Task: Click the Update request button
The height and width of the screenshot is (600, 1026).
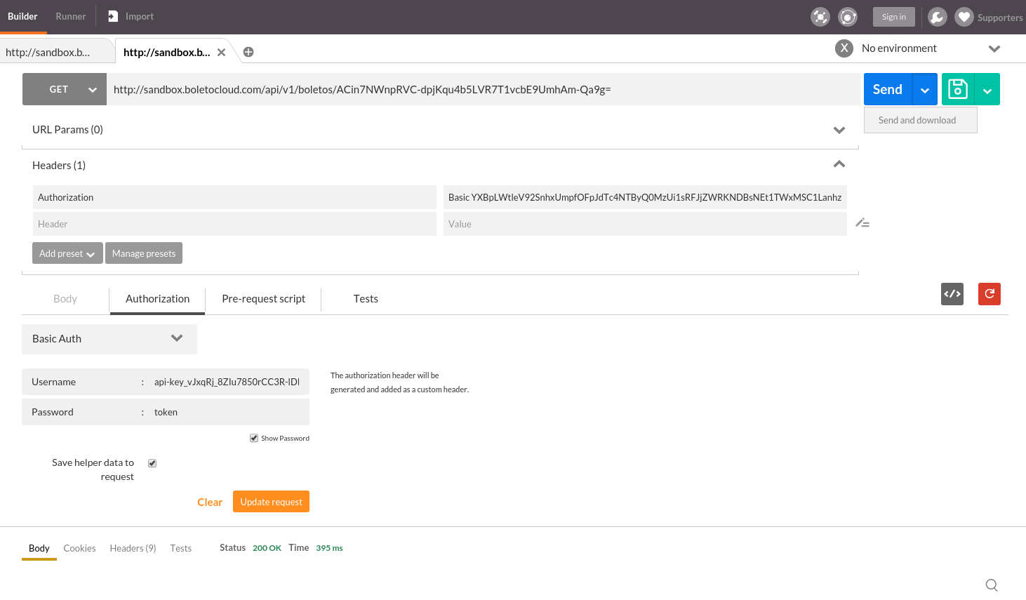Action: click(271, 502)
